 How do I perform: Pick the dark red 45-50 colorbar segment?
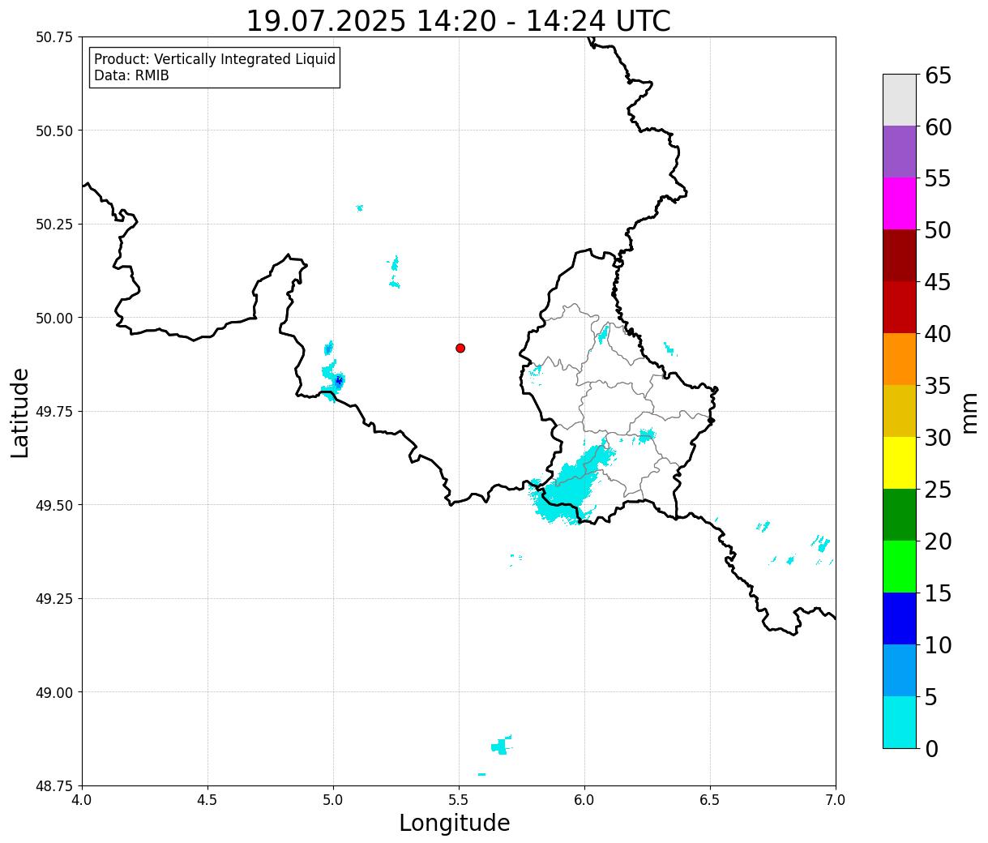[x=900, y=255]
